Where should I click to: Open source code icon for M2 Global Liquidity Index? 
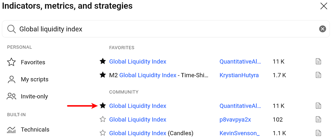(x=318, y=75)
